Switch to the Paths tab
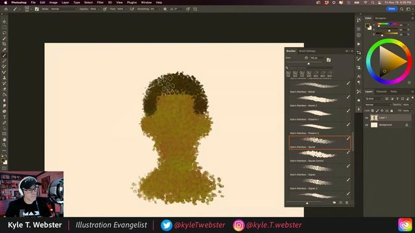 394,92
